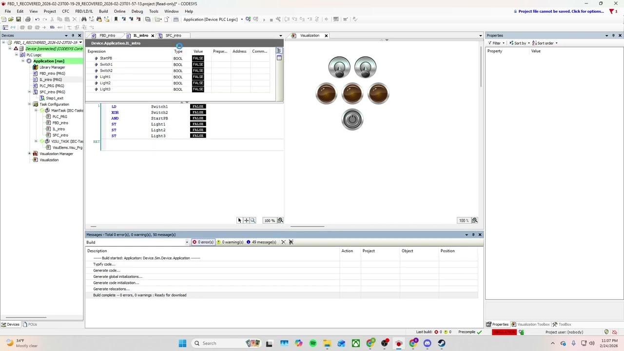Click the pointer tool icon below IL editor
The image size is (624, 351).
[x=239, y=220]
